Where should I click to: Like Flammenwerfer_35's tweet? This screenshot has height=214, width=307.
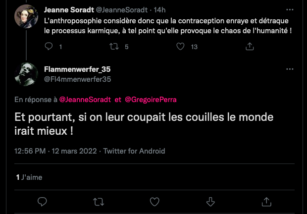[154, 201]
